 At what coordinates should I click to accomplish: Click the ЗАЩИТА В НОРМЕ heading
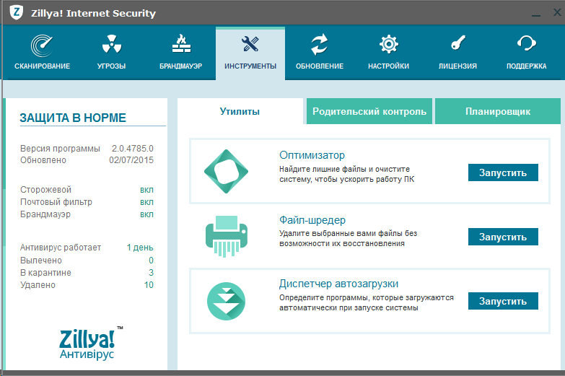click(73, 118)
